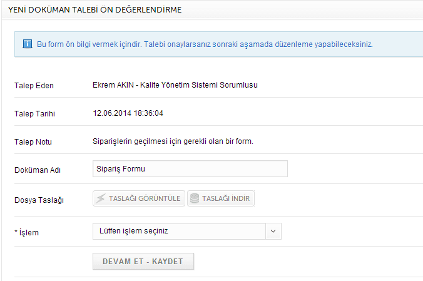The width and height of the screenshot is (423, 281).
Task: Click the 'Talep Eden' label
Action: tap(34, 86)
